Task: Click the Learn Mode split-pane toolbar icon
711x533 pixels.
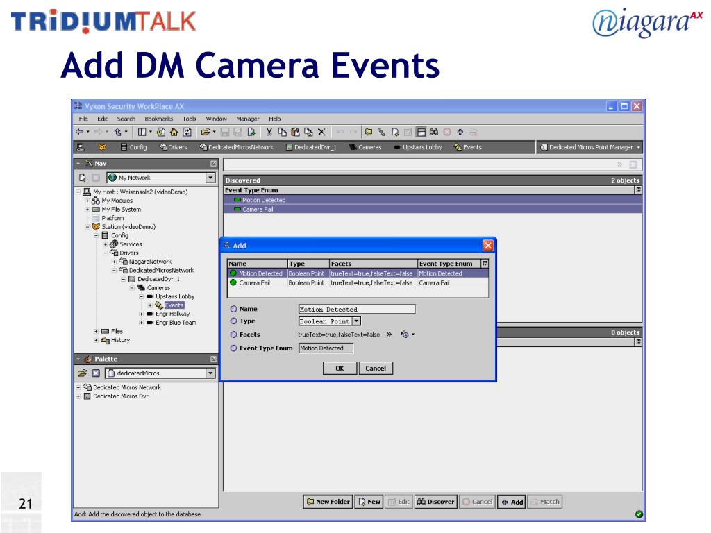Action: [421, 132]
